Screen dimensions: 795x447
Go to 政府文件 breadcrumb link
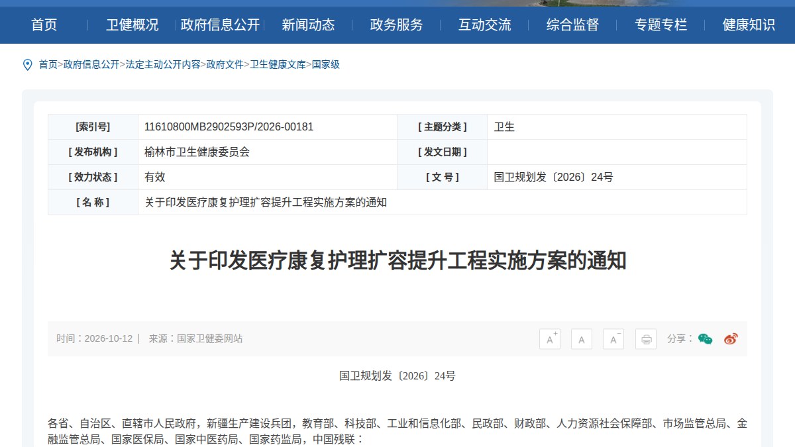click(225, 65)
